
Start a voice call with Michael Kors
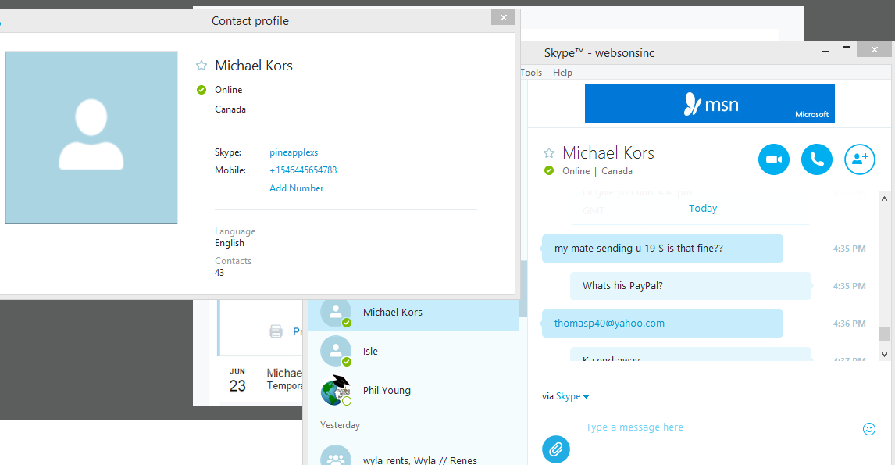pyautogui.click(x=817, y=159)
